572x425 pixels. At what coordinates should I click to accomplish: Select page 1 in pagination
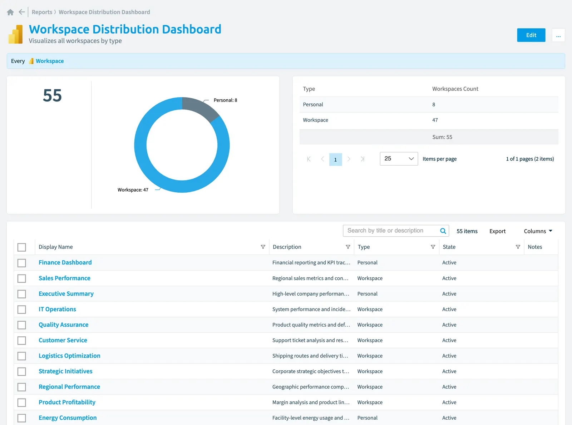pos(335,159)
